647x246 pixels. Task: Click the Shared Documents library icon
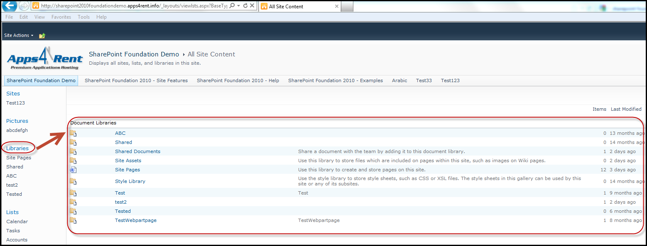click(73, 151)
